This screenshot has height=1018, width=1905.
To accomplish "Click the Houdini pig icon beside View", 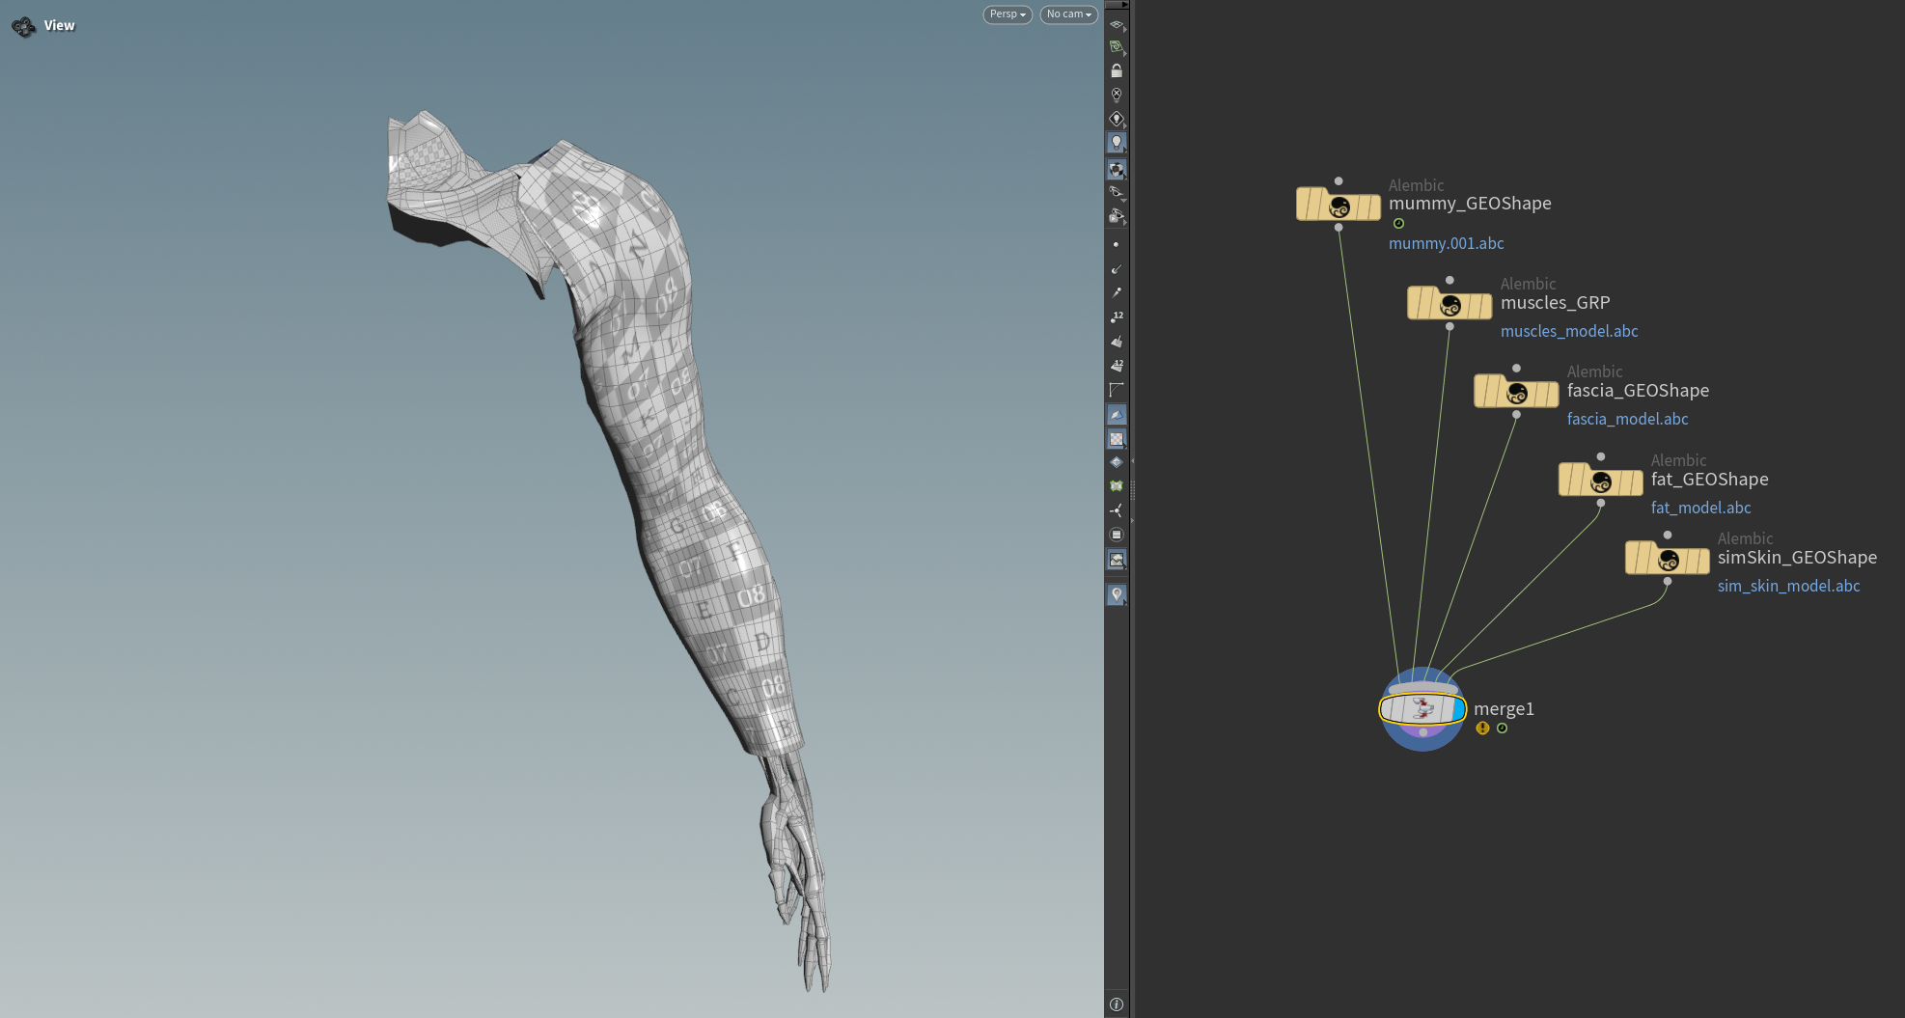I will [x=23, y=26].
